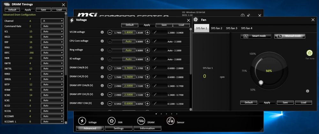Open the tFAW dropdown
Screen dimensions: 319x134
click(x=52, y=90)
